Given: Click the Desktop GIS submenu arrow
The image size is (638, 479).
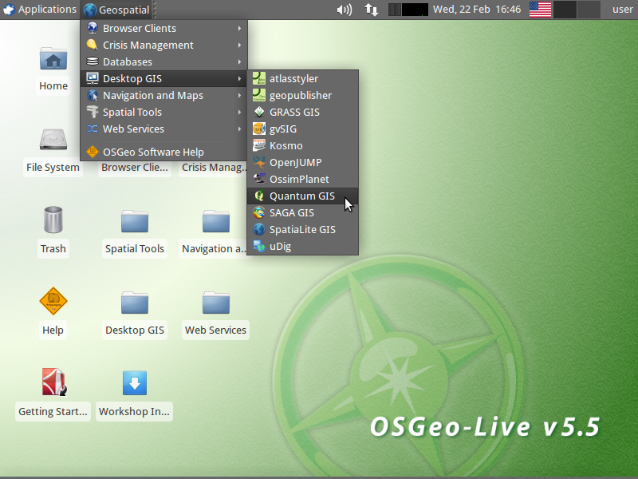Looking at the screenshot, I should pyautogui.click(x=240, y=78).
